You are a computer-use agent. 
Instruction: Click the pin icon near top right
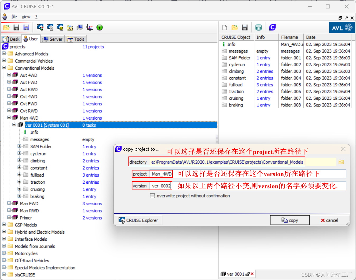[x=346, y=18]
